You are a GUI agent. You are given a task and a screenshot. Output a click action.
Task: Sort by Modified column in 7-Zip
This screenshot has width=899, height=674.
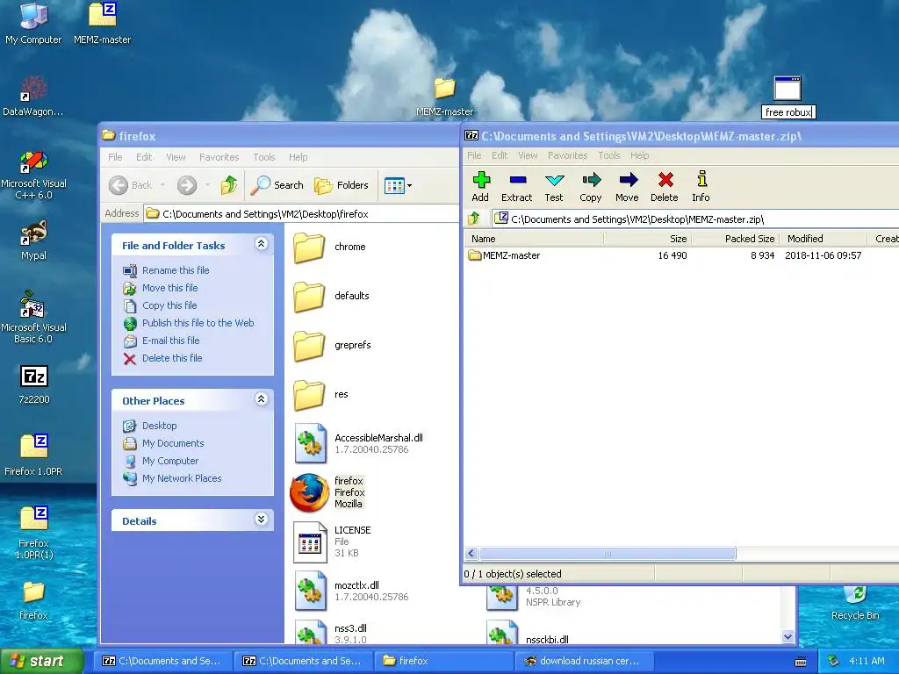[x=823, y=239]
